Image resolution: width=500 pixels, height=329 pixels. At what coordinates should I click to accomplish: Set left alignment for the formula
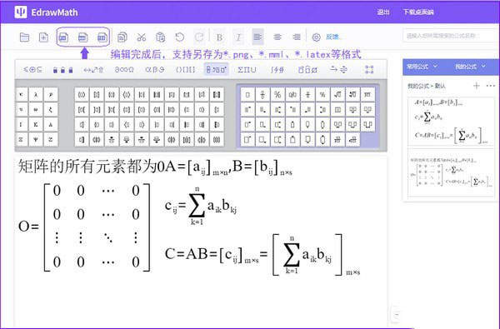pos(257,37)
